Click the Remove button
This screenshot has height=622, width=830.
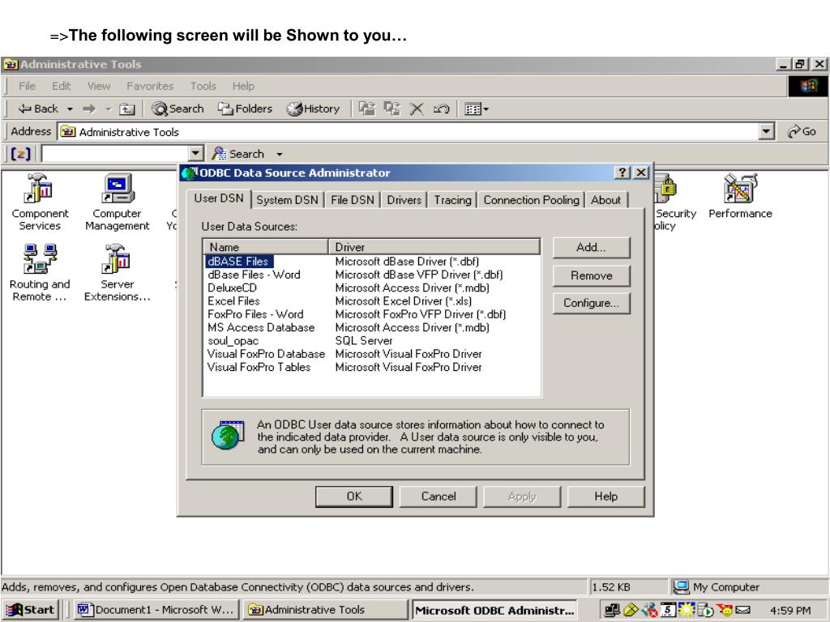point(591,275)
